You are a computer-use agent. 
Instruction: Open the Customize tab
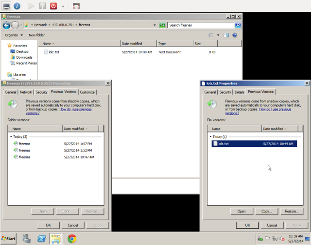[87, 92]
